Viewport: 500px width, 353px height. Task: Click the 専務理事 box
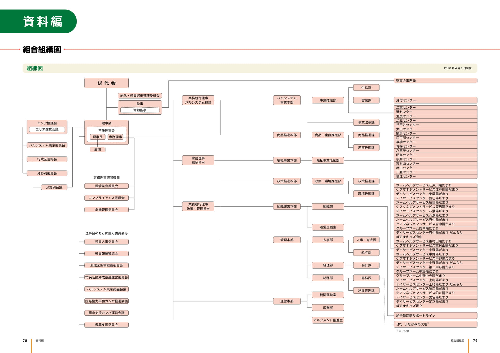coord(115,137)
